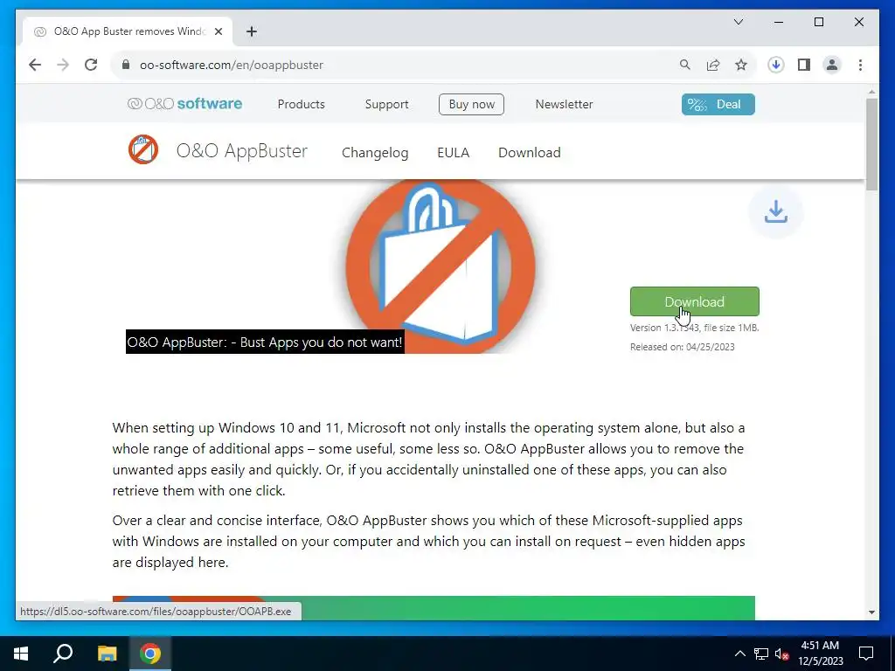Click the AppBuster prohibited-bag logo icon
895x671 pixels.
(143, 149)
